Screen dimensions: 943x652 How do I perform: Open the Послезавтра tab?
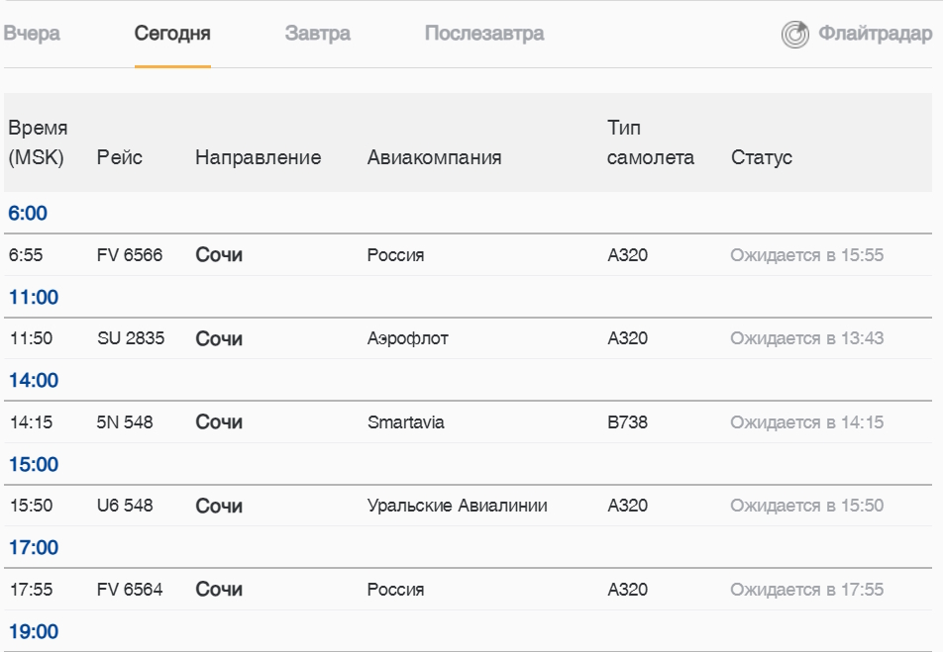(483, 34)
